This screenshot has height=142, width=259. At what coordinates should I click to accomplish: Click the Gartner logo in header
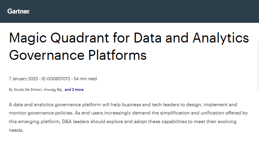tap(18, 11)
